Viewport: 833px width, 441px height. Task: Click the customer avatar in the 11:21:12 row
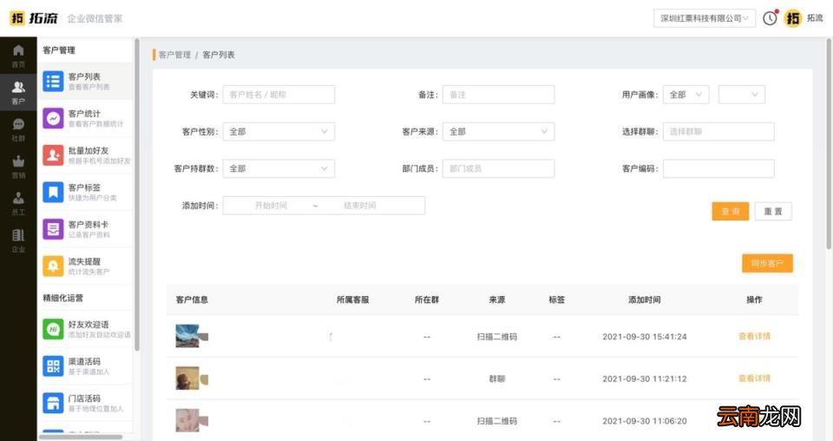point(188,378)
